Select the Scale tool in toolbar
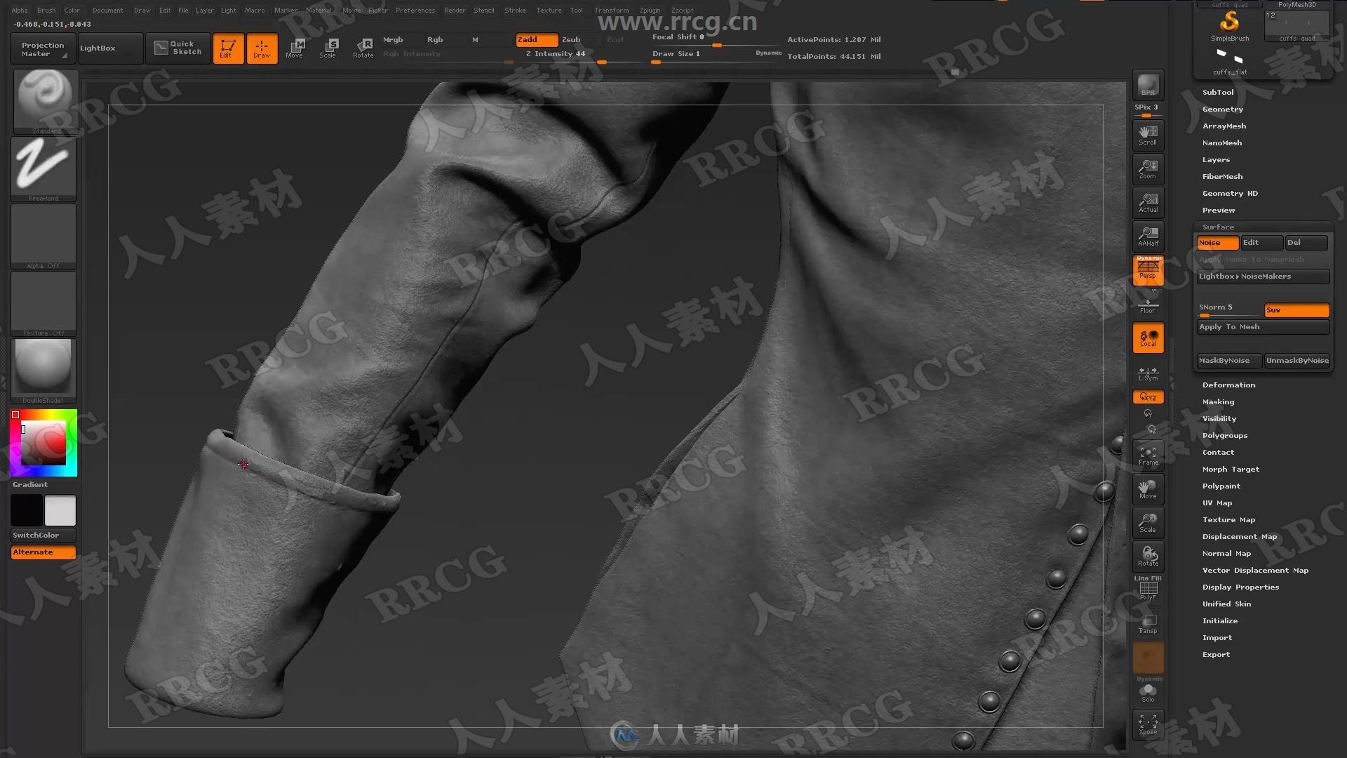Viewport: 1347px width, 758px height. [328, 48]
